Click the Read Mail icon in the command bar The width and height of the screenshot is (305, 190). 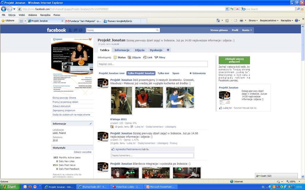tap(235, 20)
